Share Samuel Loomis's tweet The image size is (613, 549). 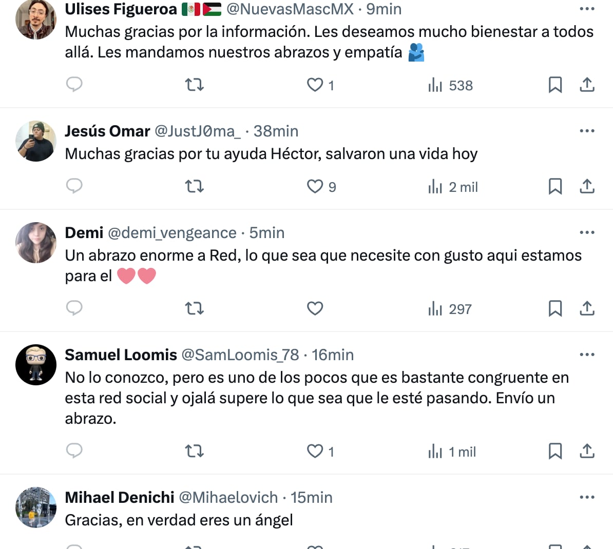coord(587,451)
